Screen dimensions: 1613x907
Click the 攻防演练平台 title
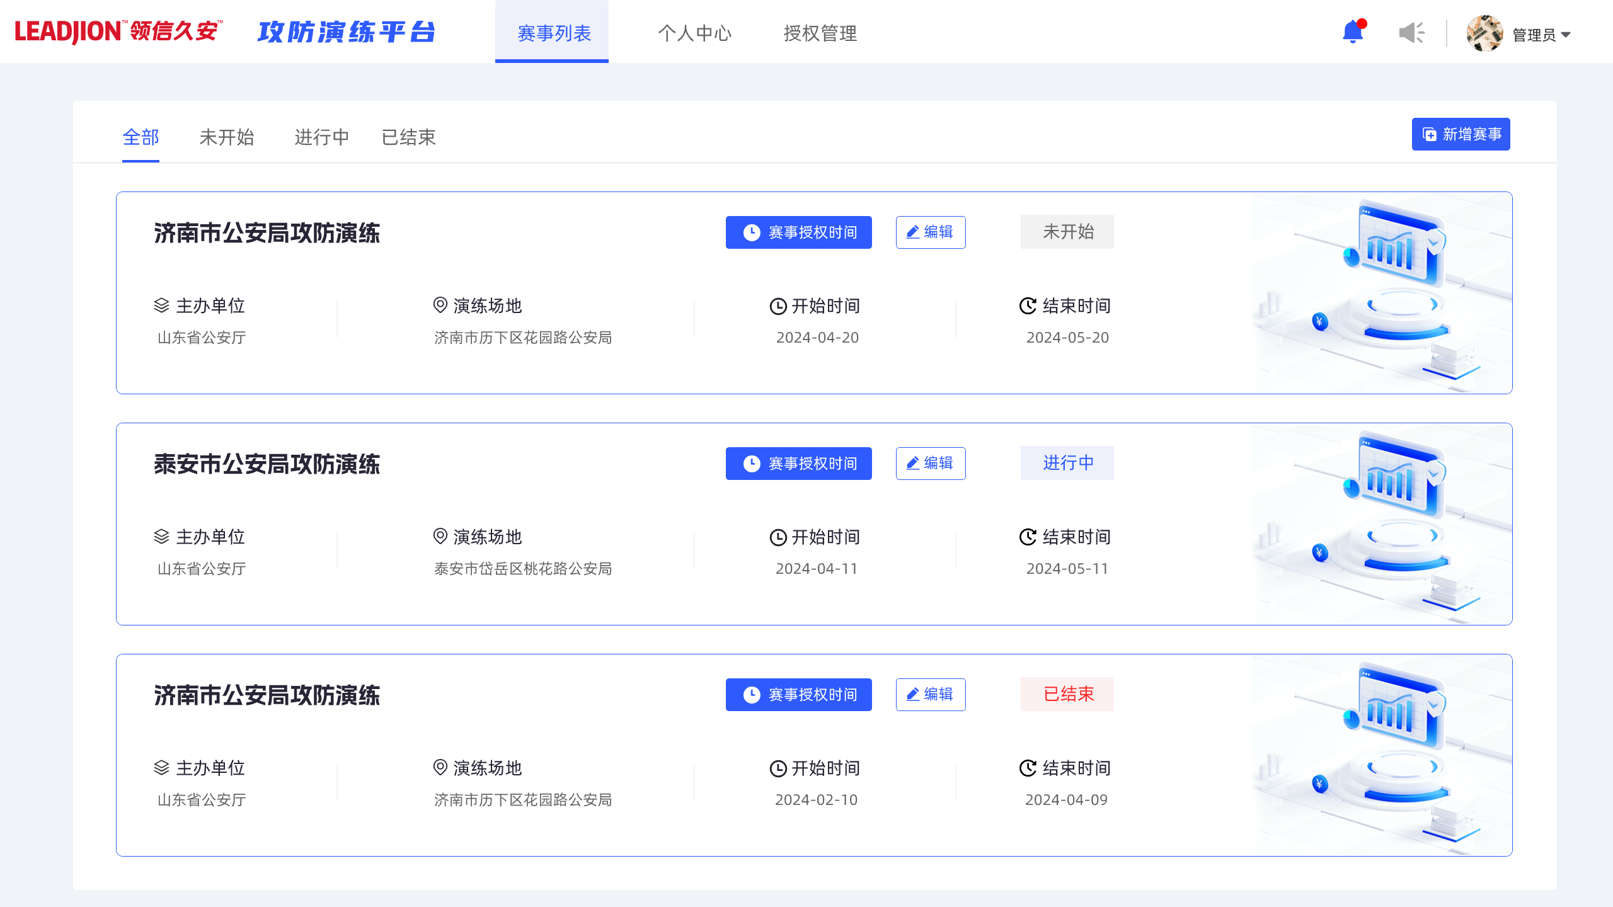click(x=346, y=32)
